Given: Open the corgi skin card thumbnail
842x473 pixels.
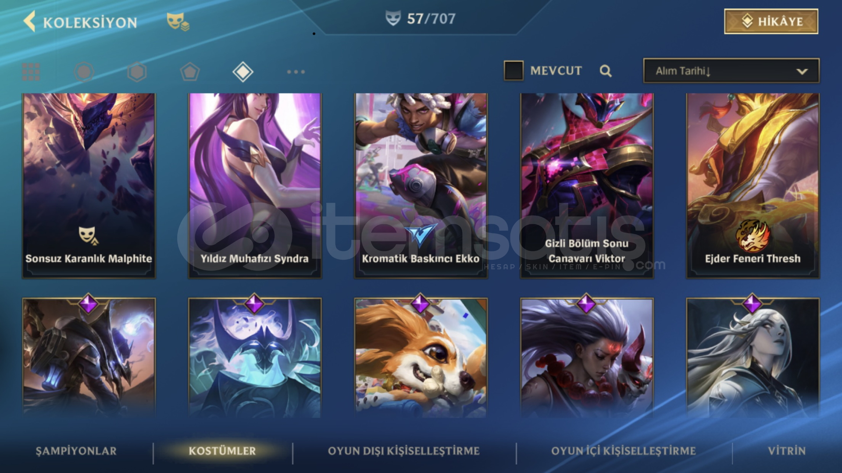Looking at the screenshot, I should pos(421,357).
